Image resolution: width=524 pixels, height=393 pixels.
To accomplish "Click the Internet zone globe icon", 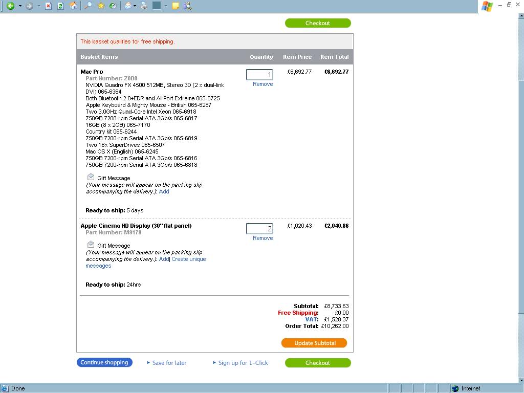I will (455, 388).
